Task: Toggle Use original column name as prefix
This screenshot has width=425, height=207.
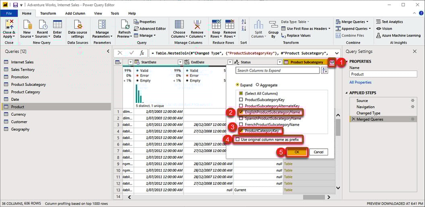Action: (x=238, y=139)
